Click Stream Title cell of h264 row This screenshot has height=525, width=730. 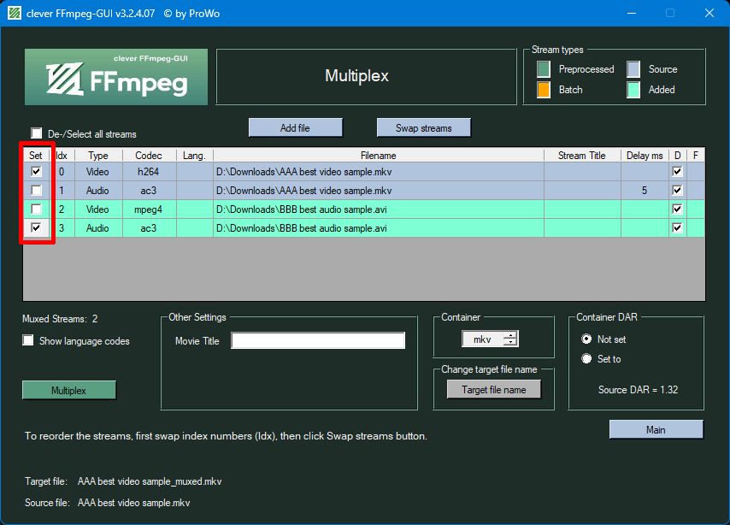click(582, 171)
